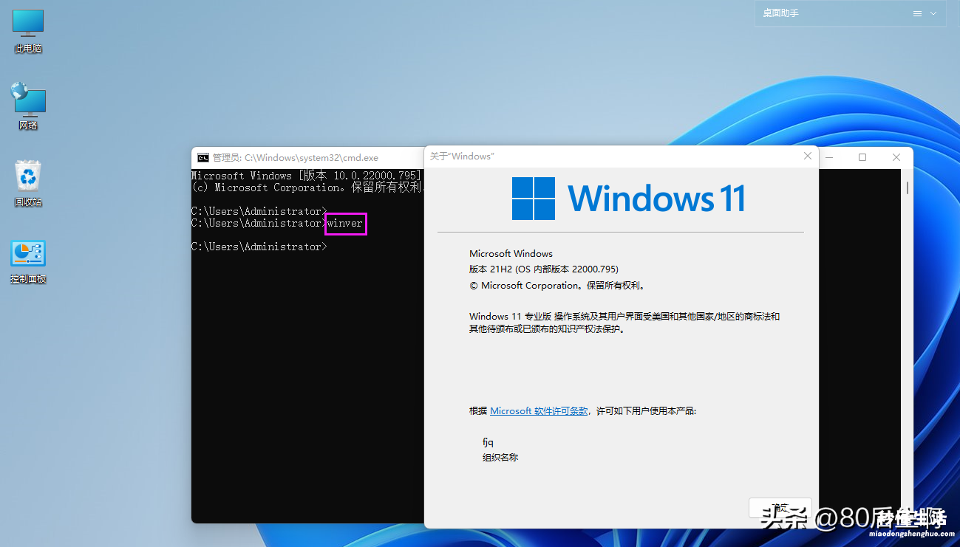Select the 回收站 recycle bin icon
The width and height of the screenshot is (960, 547).
pos(28,184)
